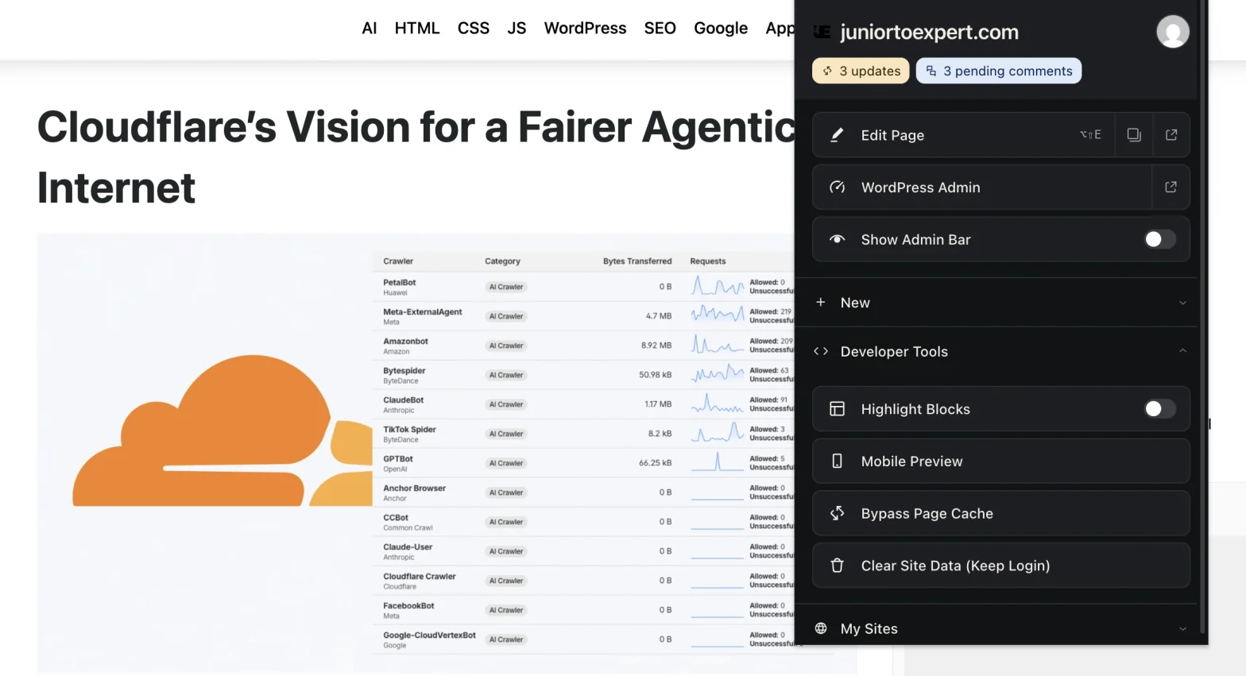Open the SEO menu item
Viewport: 1246px width, 676px height.
point(660,29)
